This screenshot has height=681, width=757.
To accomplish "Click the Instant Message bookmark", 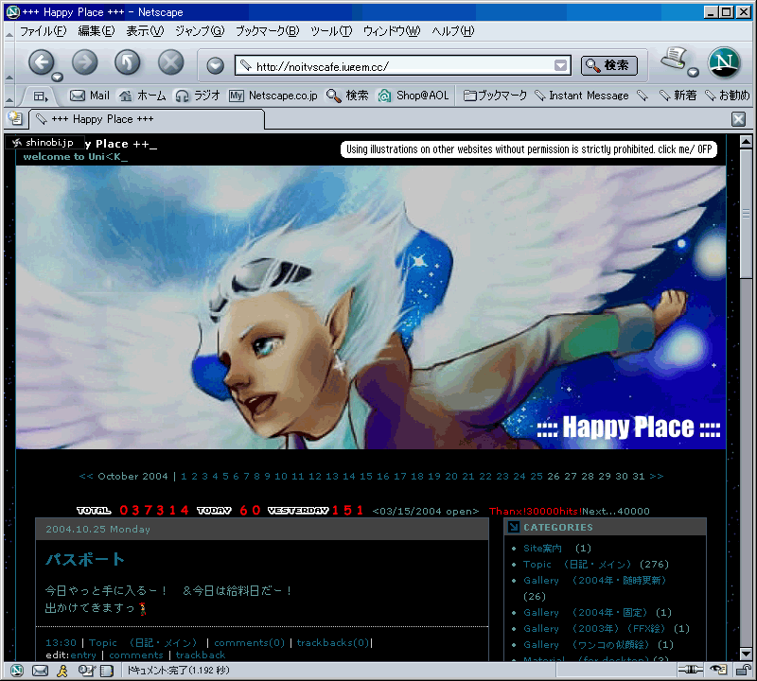I will tap(582, 96).
